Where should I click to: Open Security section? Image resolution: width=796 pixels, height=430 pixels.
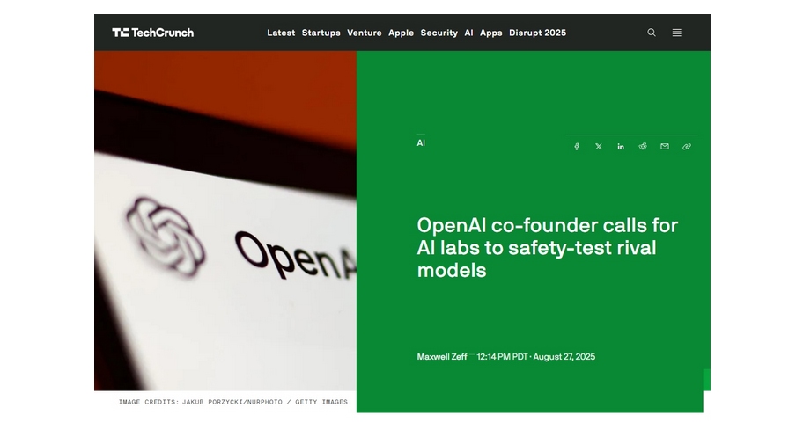coord(439,33)
